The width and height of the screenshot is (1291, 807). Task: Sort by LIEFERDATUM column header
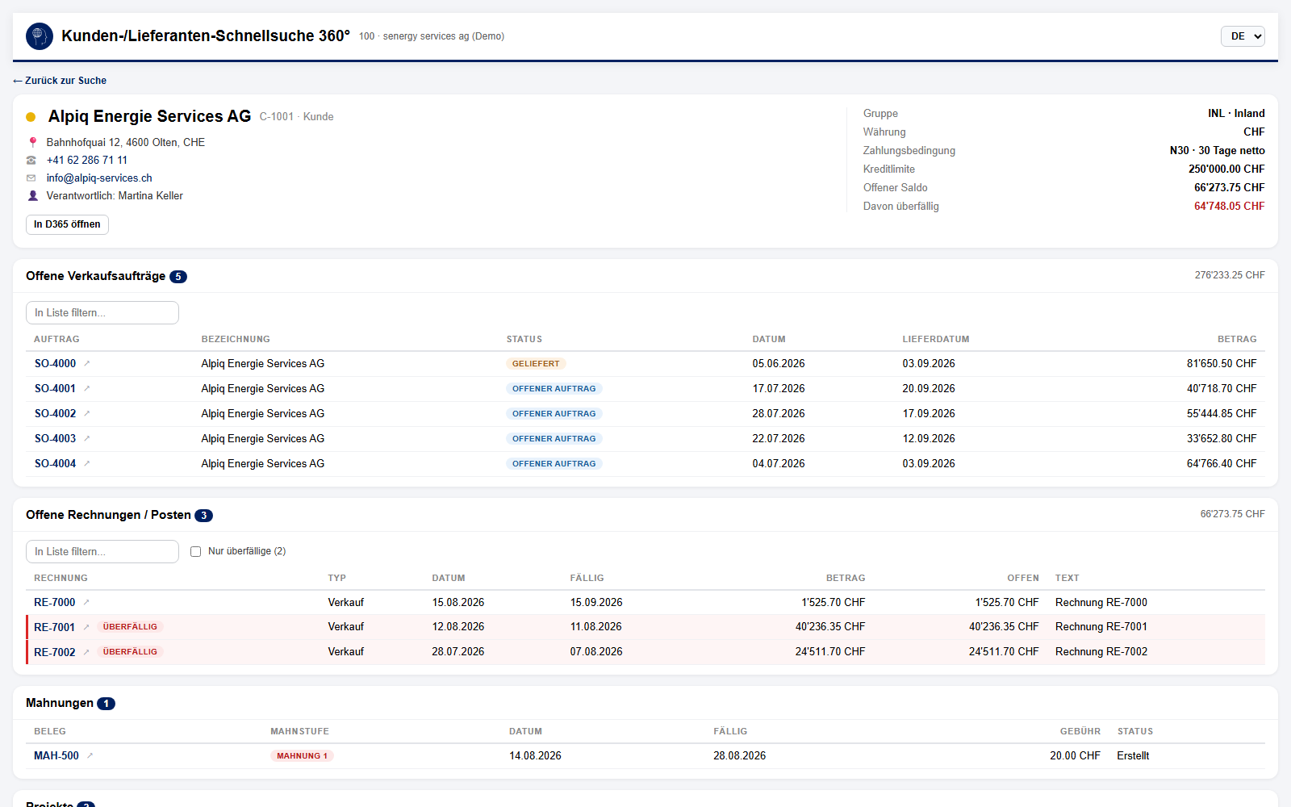pyautogui.click(x=936, y=340)
